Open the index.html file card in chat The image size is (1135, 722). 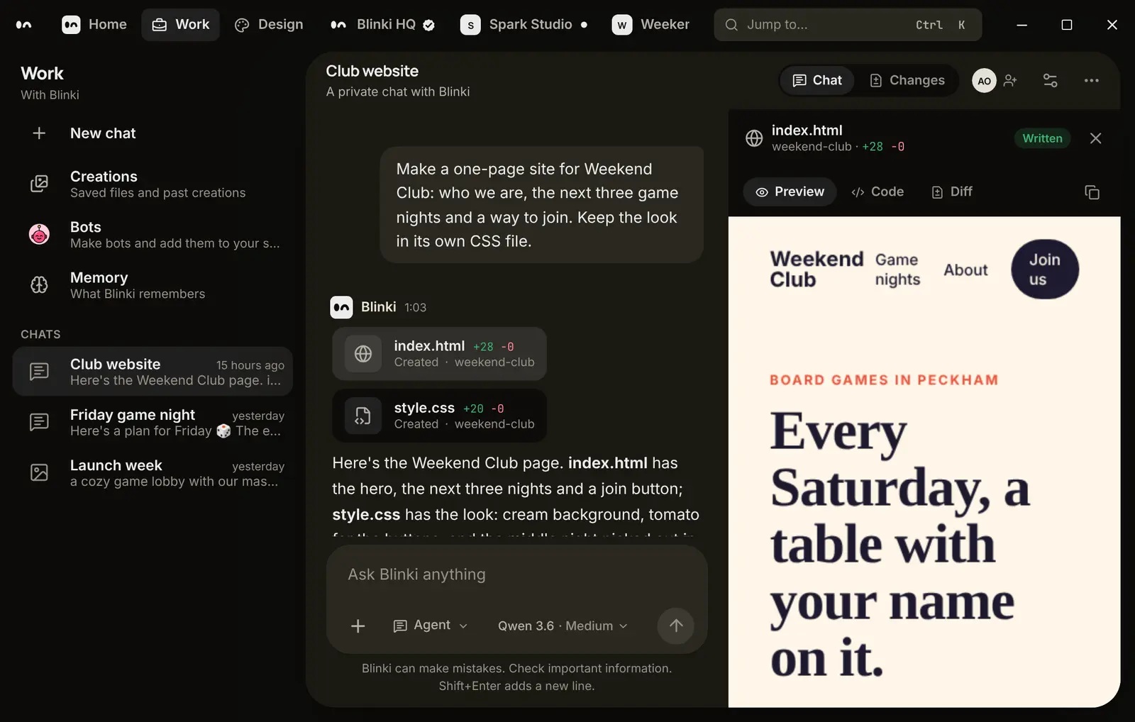pyautogui.click(x=439, y=353)
